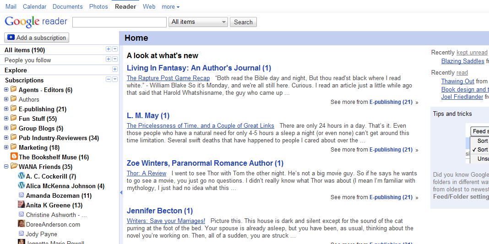Click the Fun Stuff folder icon
This screenshot has width=489, height=244.
(x=13, y=119)
